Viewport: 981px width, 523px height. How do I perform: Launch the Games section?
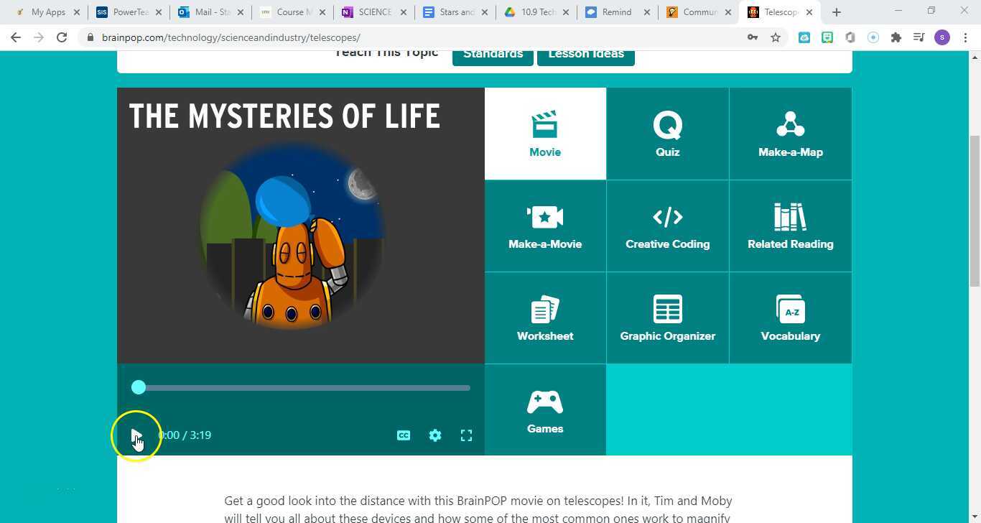tap(544, 409)
